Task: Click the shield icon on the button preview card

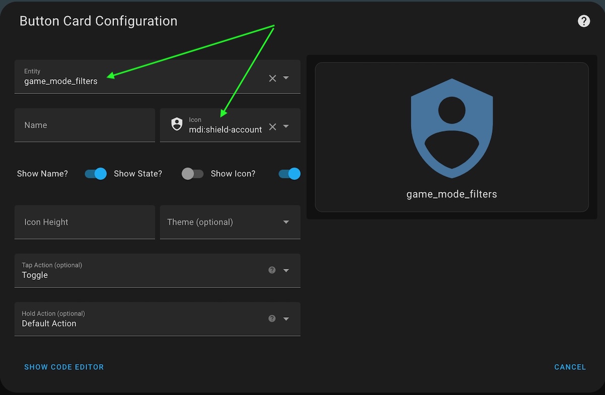Action: [x=451, y=127]
